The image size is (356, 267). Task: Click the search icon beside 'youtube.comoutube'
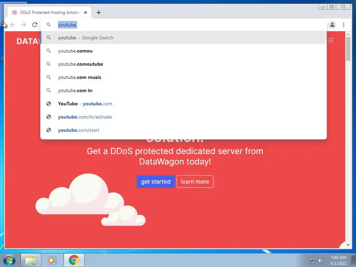click(49, 64)
